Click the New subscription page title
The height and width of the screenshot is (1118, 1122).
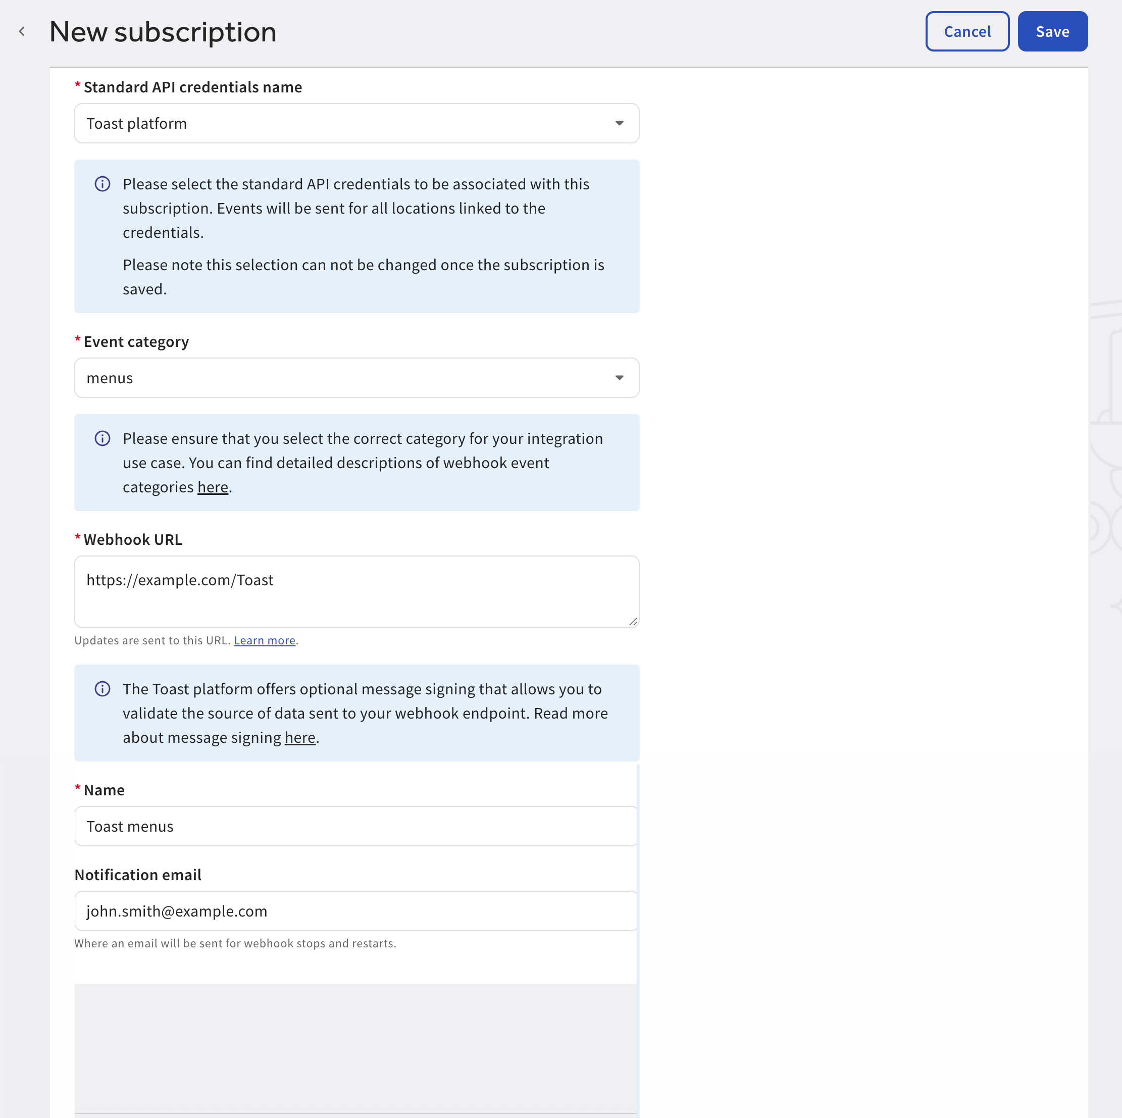(163, 31)
